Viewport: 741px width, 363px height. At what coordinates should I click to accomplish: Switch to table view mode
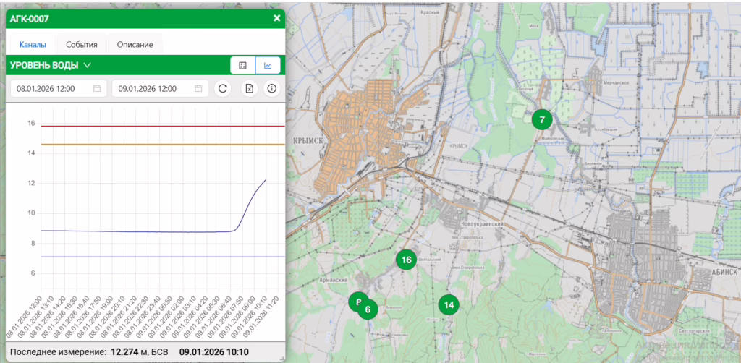[242, 65]
